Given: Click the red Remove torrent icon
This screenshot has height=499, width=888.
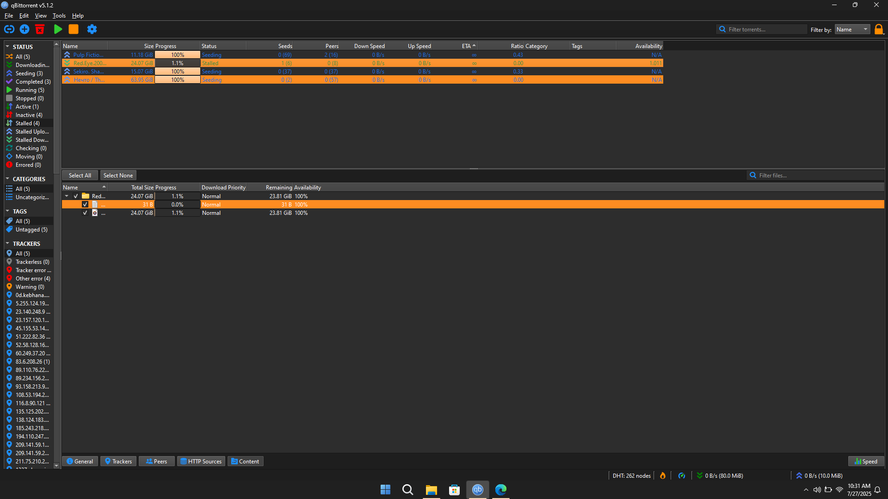Looking at the screenshot, I should coord(40,29).
